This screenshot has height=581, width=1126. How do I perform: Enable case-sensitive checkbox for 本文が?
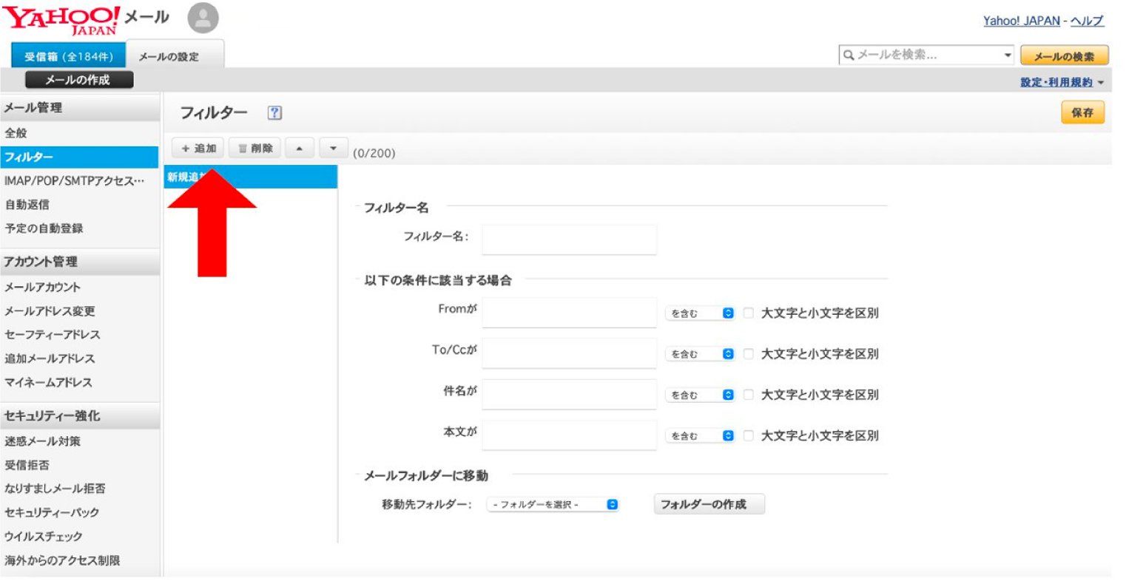748,435
